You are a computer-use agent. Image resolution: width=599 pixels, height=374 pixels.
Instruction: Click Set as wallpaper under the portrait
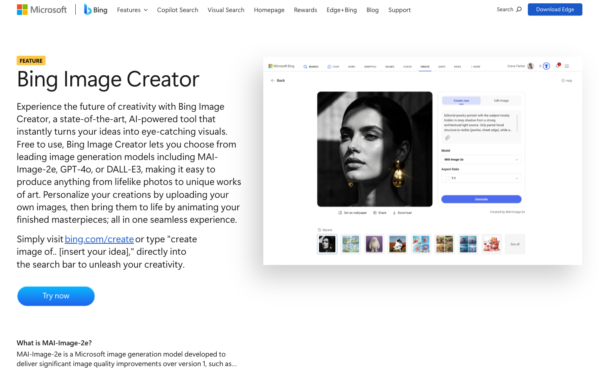pyautogui.click(x=352, y=213)
